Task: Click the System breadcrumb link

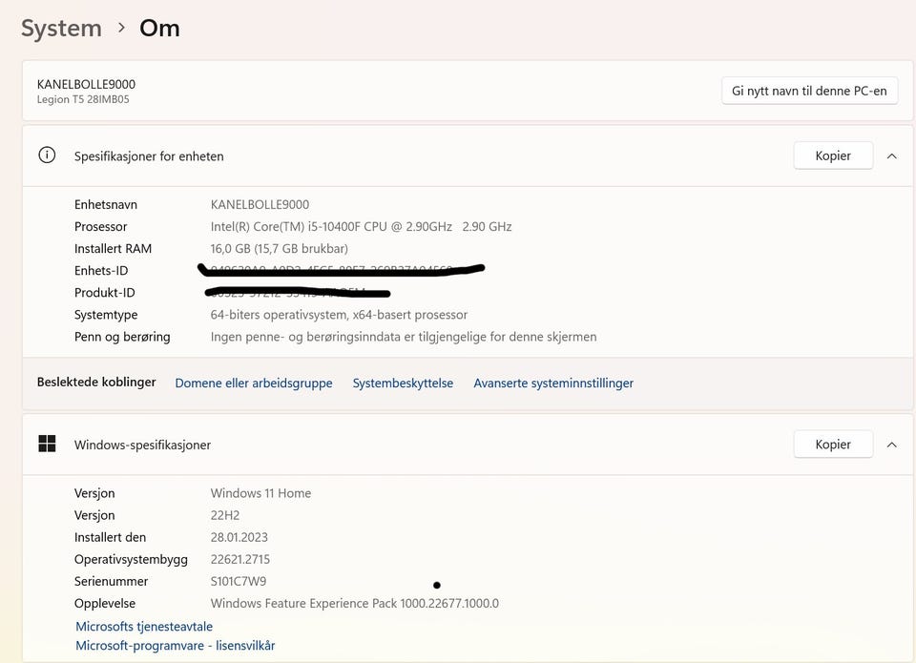Action: [x=61, y=28]
